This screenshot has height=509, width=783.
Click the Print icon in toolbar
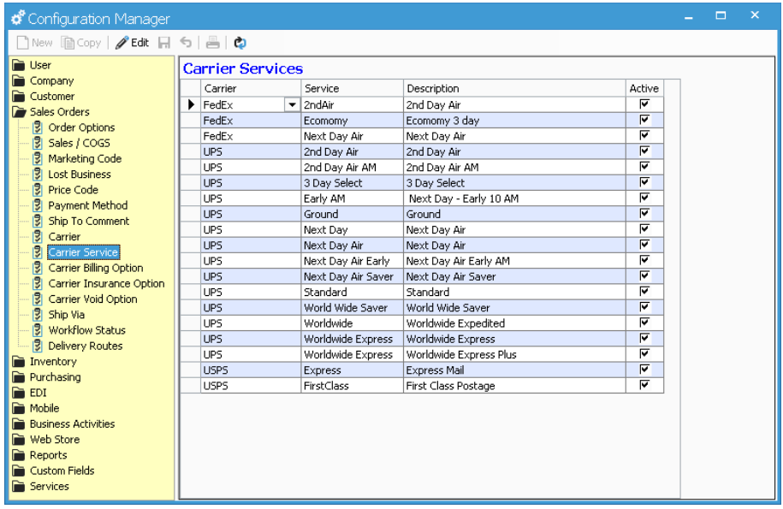pos(213,43)
